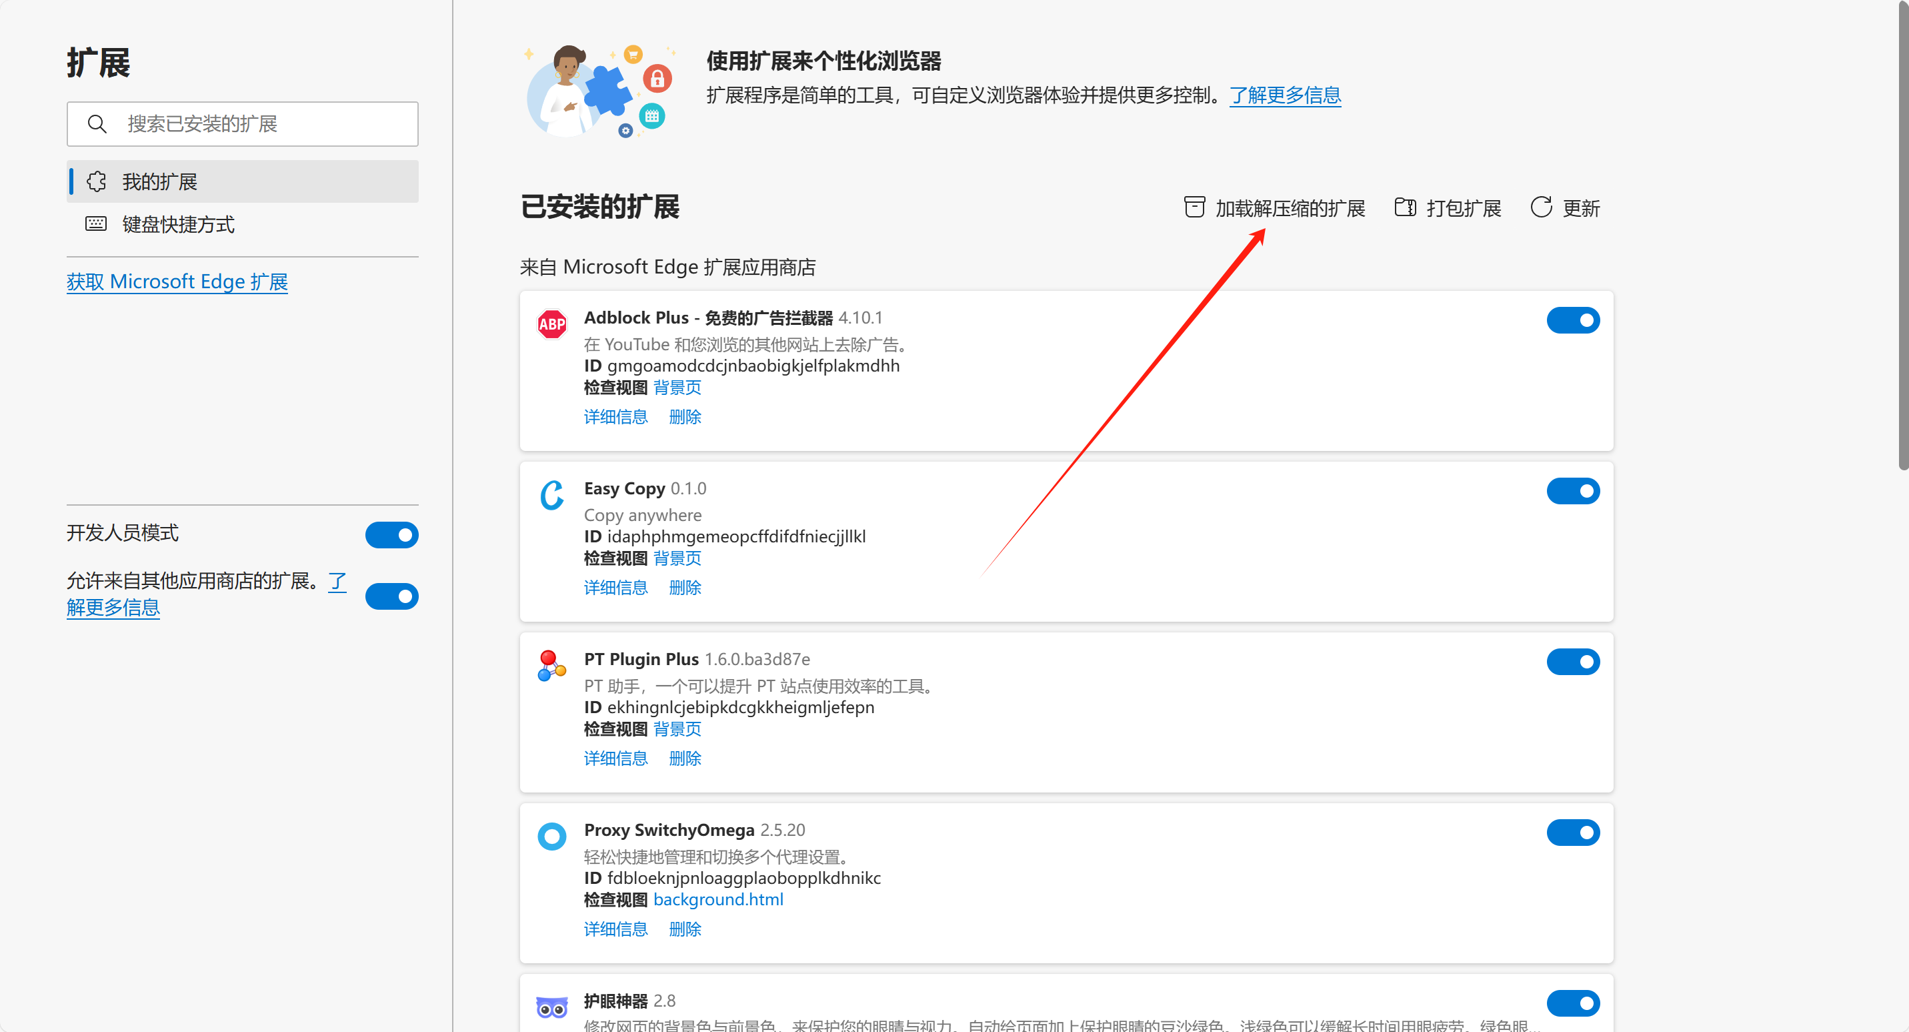
Task: Click the Proxy SwitchyOmega circle icon
Action: (x=552, y=837)
